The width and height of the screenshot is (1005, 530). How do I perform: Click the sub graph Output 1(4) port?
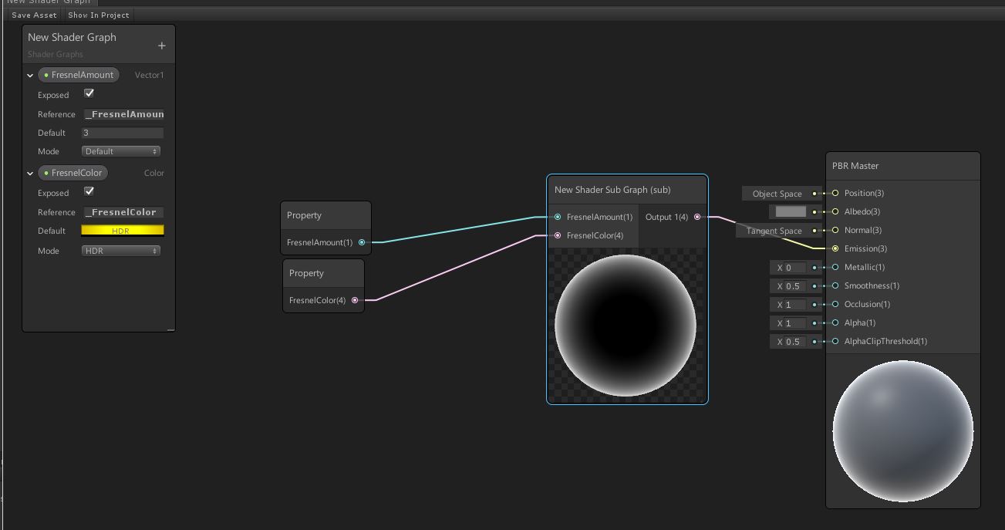point(697,217)
